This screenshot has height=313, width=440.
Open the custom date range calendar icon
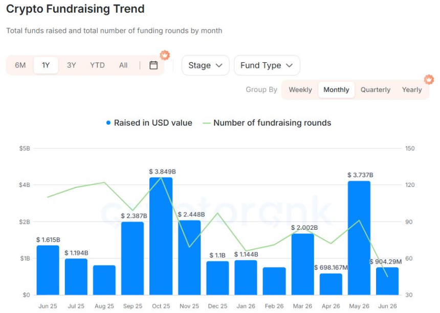tap(153, 65)
